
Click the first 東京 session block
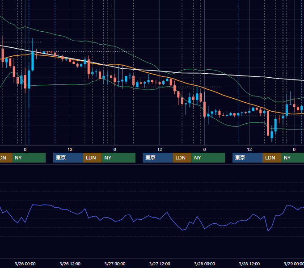(68, 158)
